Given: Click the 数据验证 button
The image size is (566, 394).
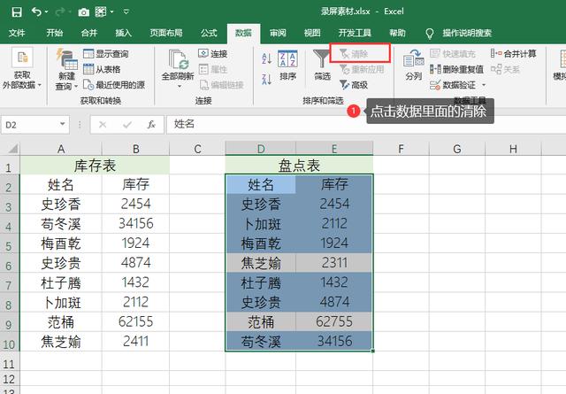Looking at the screenshot, I should [453, 85].
